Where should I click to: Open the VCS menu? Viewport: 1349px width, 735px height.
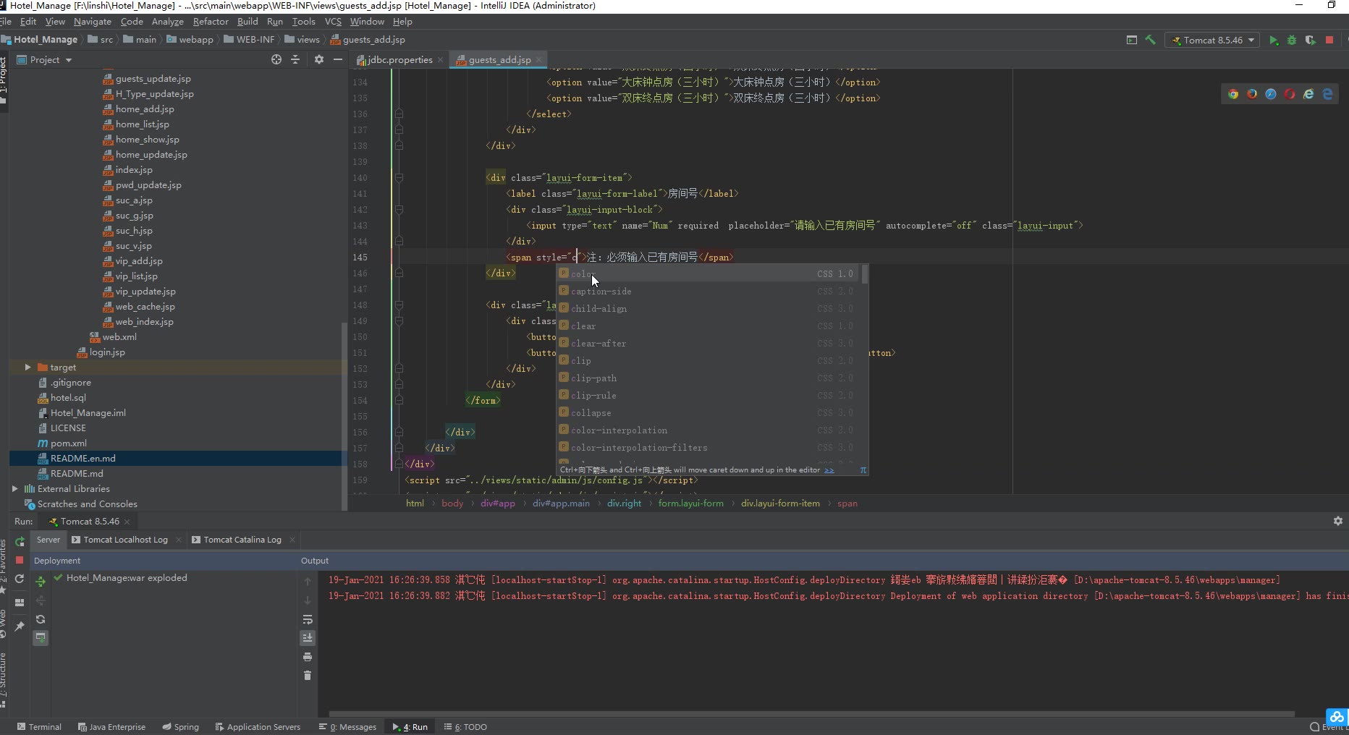tap(333, 22)
